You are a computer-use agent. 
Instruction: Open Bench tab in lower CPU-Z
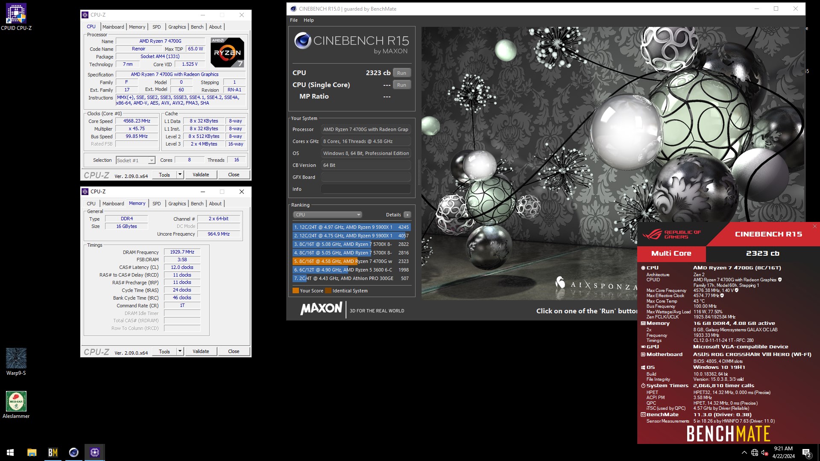pyautogui.click(x=197, y=204)
